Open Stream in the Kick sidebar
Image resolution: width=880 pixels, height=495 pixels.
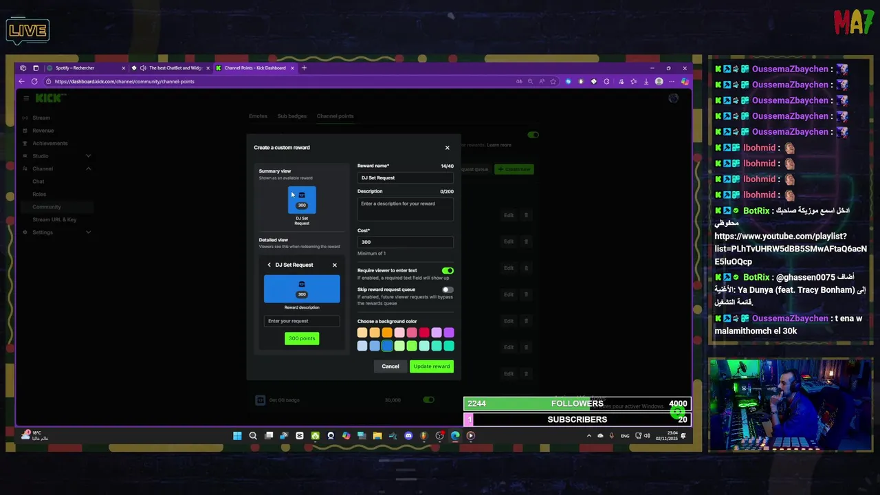pos(41,118)
